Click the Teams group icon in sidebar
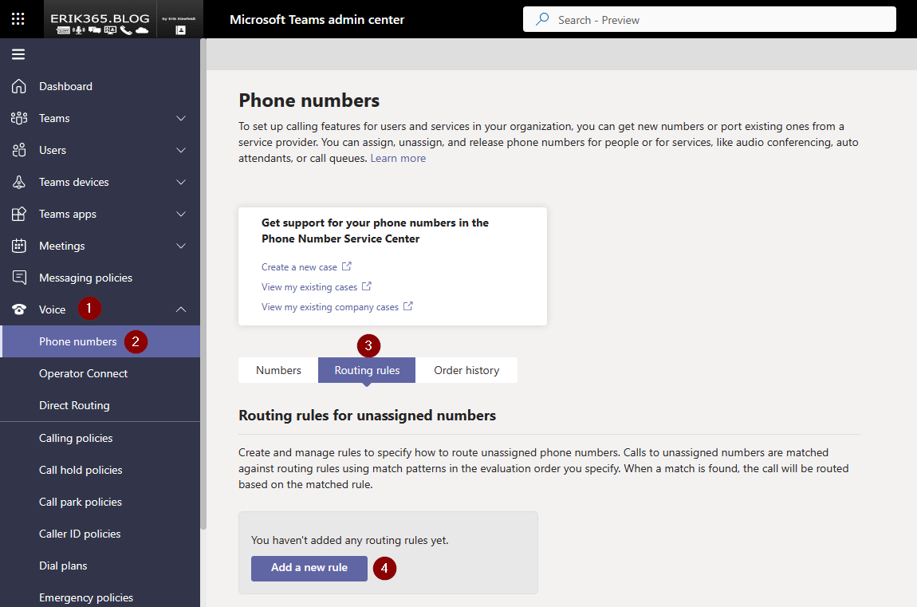This screenshot has height=607, width=917. pyautogui.click(x=19, y=118)
